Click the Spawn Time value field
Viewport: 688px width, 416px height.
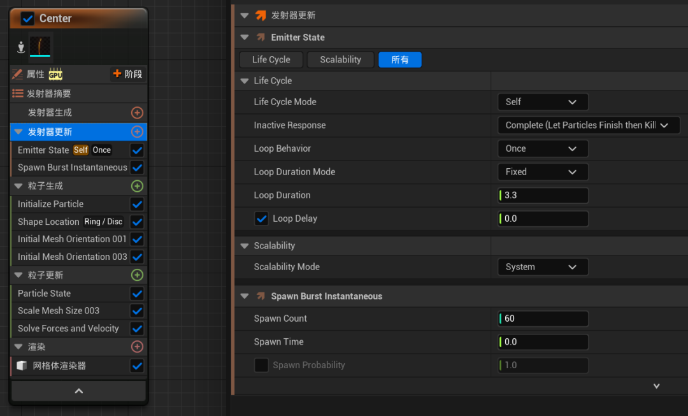coord(543,342)
